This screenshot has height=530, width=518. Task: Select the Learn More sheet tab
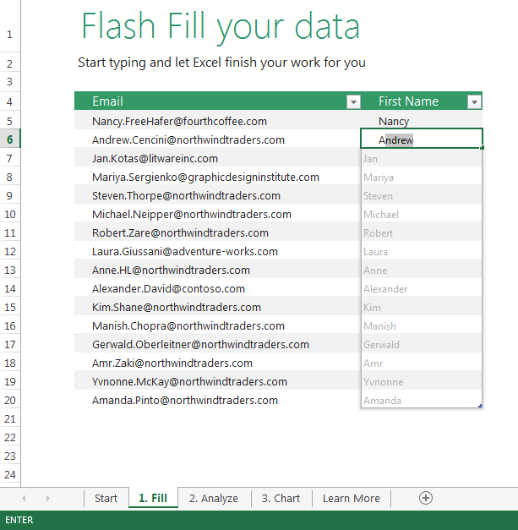click(351, 498)
